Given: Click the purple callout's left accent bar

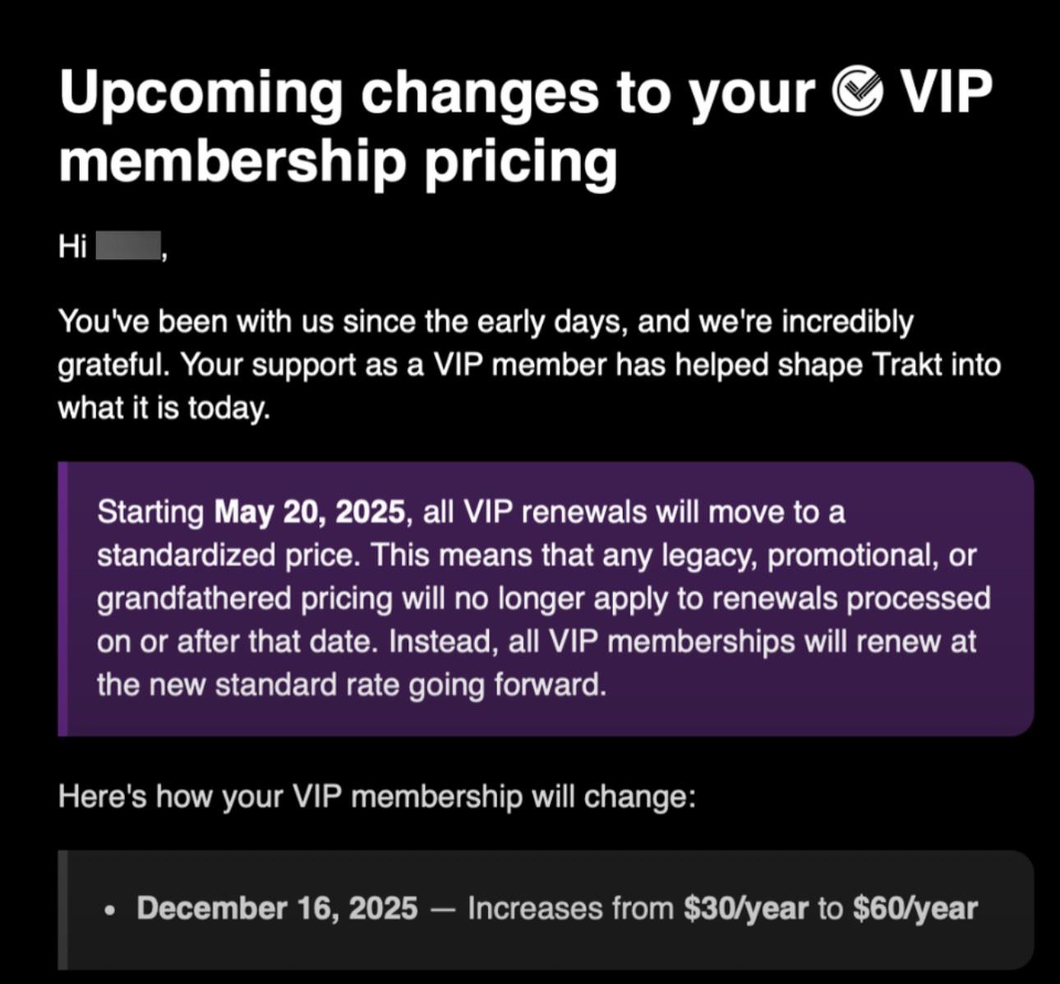Looking at the screenshot, I should 62,598.
